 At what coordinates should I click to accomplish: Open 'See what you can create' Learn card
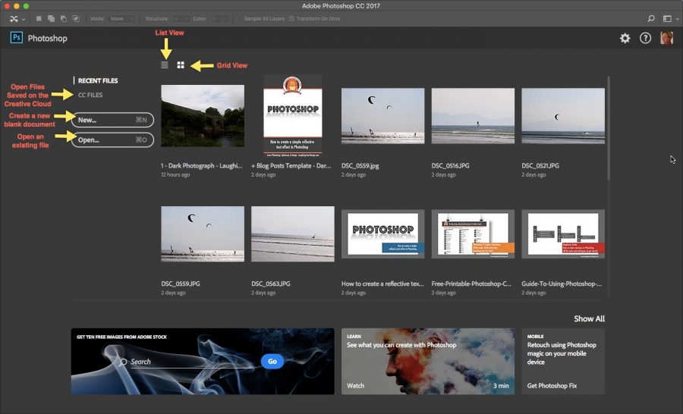428,362
